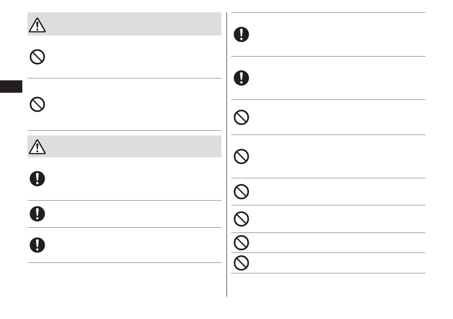Click the second prohibition icon in right column
Viewport: 453px width, 319px height.
[x=241, y=156]
